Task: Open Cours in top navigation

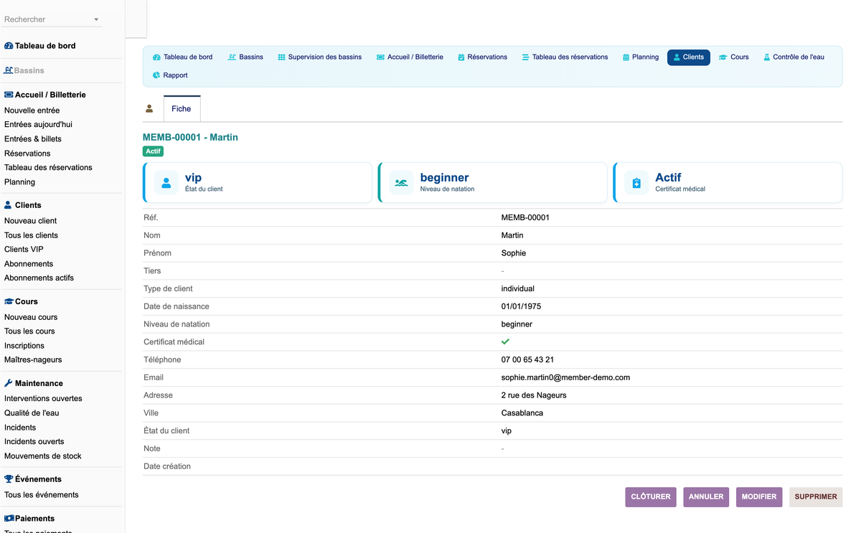Action: point(734,57)
